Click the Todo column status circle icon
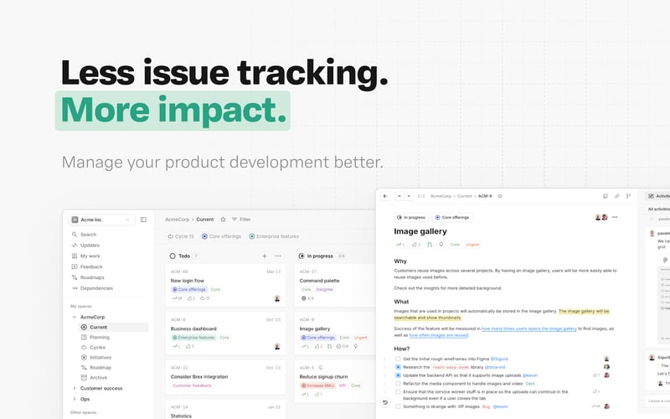 pos(173,256)
